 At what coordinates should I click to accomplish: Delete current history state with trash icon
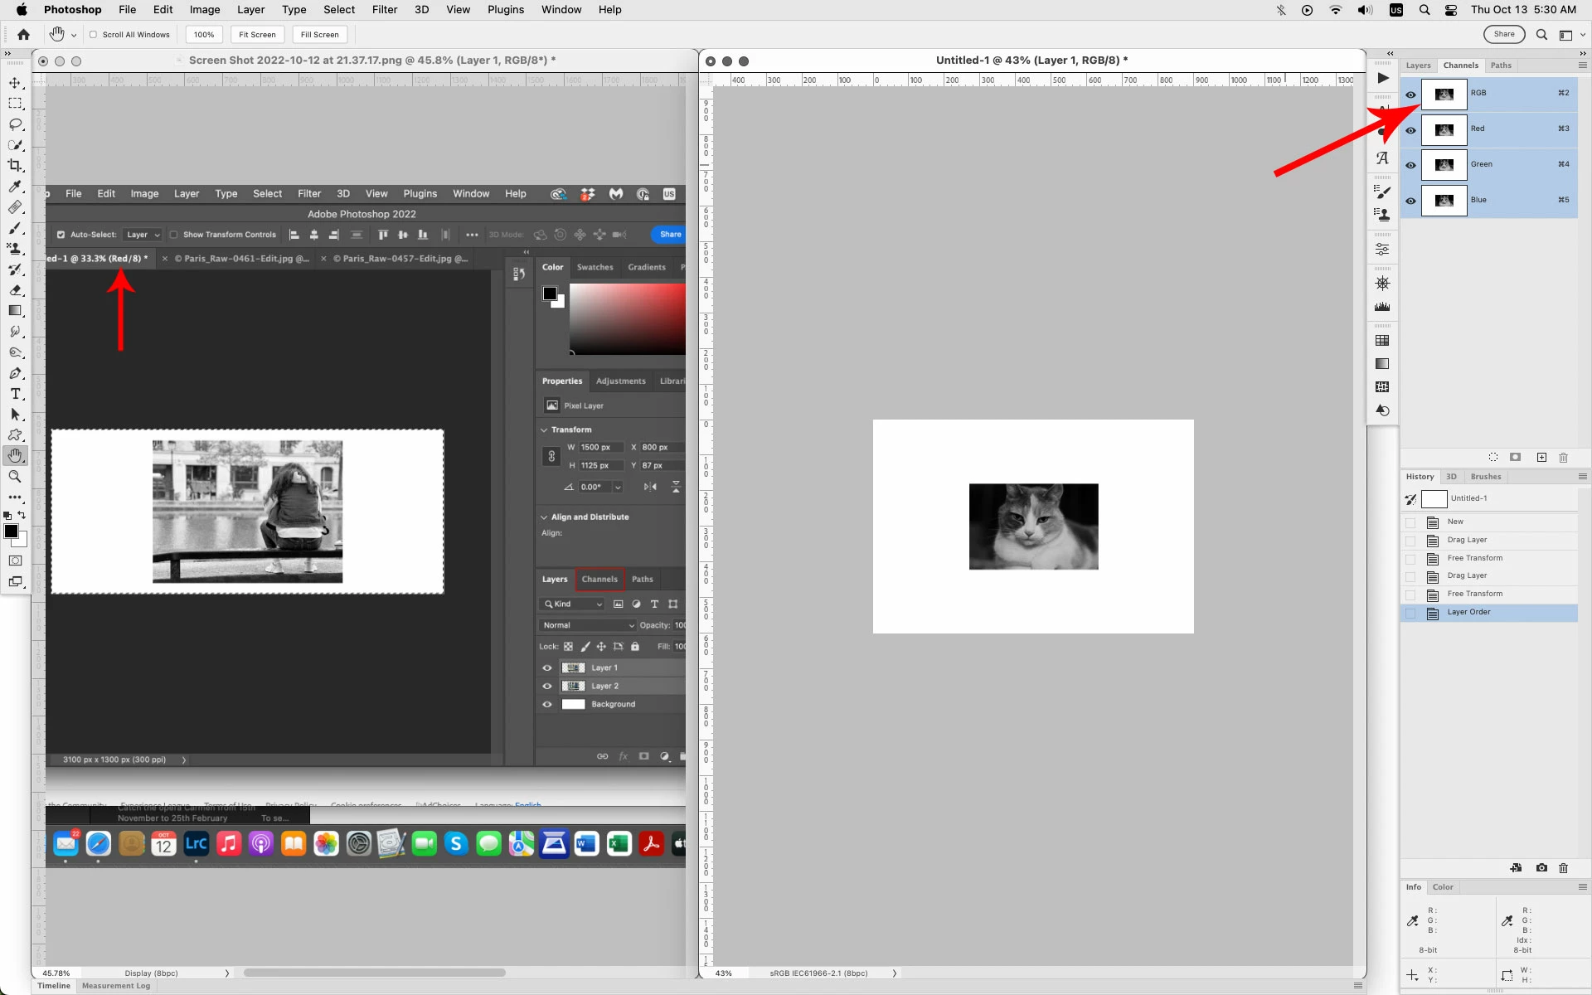[1563, 868]
